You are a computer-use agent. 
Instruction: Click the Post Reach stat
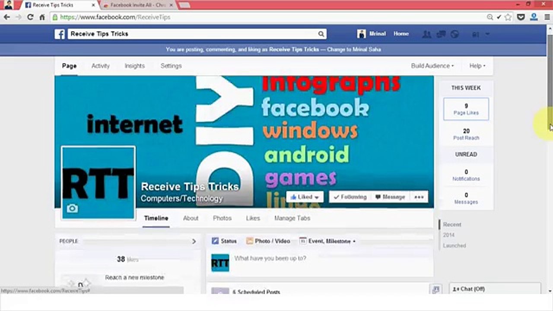(x=466, y=134)
